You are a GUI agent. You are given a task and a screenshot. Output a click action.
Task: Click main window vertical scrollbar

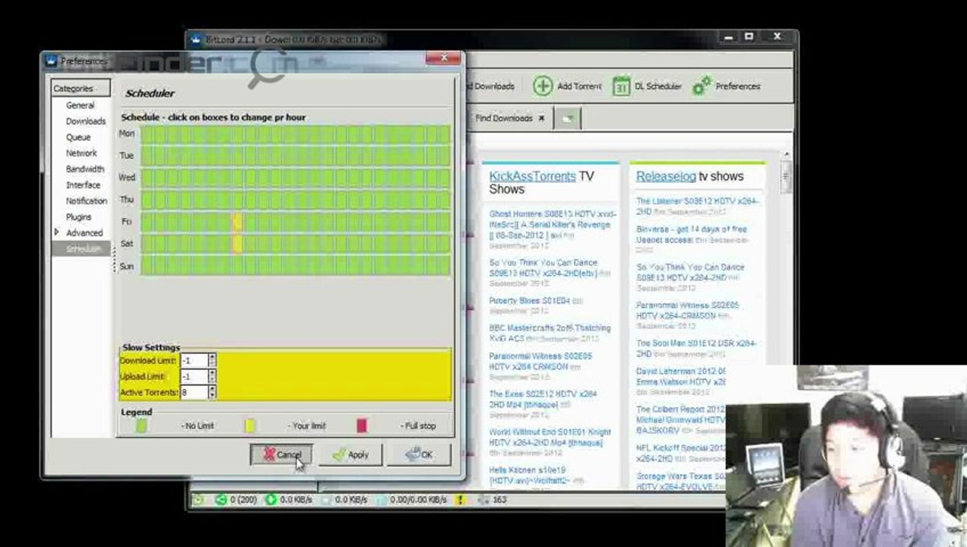[x=786, y=319]
